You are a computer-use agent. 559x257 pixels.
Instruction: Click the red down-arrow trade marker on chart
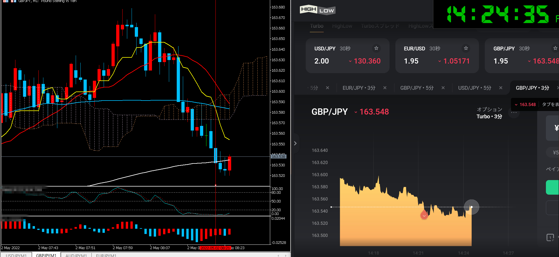(424, 215)
